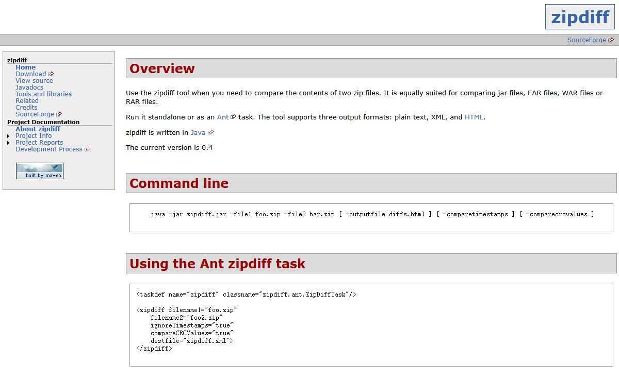Click the Using the Ant zipdiff task heading

coord(217,264)
